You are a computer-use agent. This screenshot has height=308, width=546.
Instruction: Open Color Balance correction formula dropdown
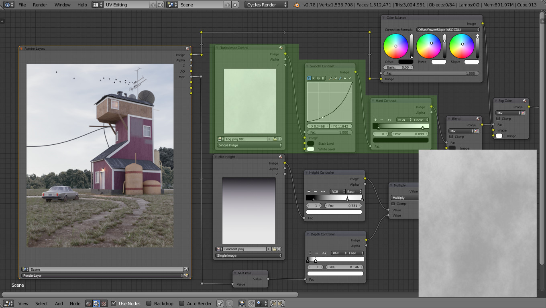point(448,30)
